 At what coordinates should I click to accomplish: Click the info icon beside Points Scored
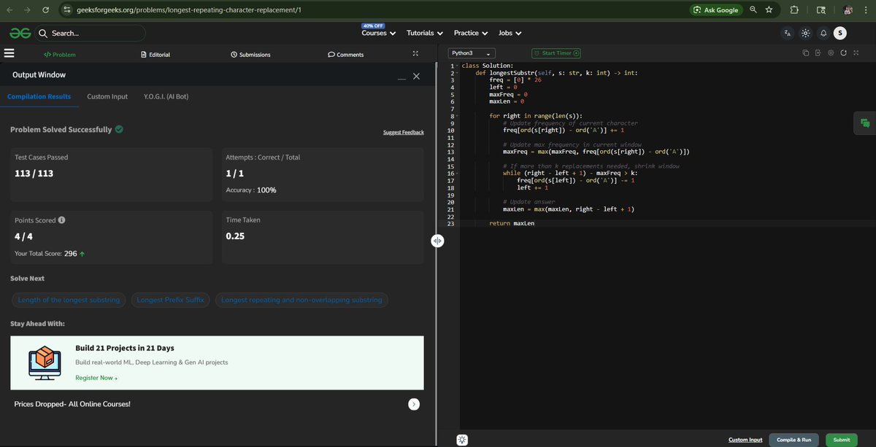tap(61, 220)
